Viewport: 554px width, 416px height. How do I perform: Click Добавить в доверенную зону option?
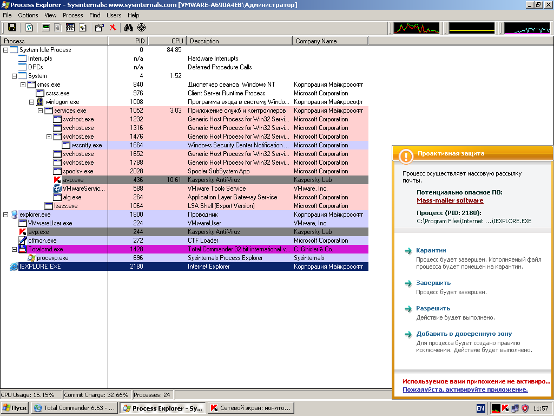tap(464, 334)
